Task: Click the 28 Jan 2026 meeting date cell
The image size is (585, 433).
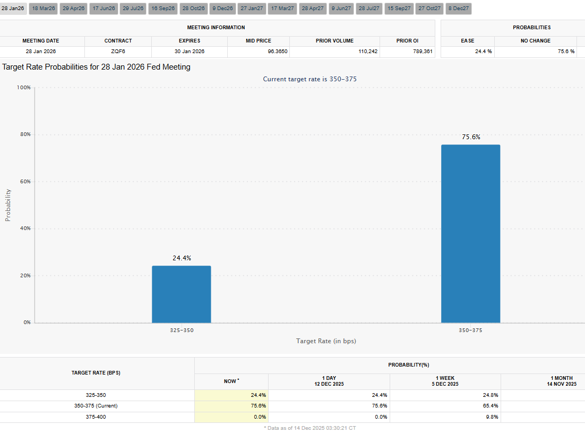Action: pos(41,52)
